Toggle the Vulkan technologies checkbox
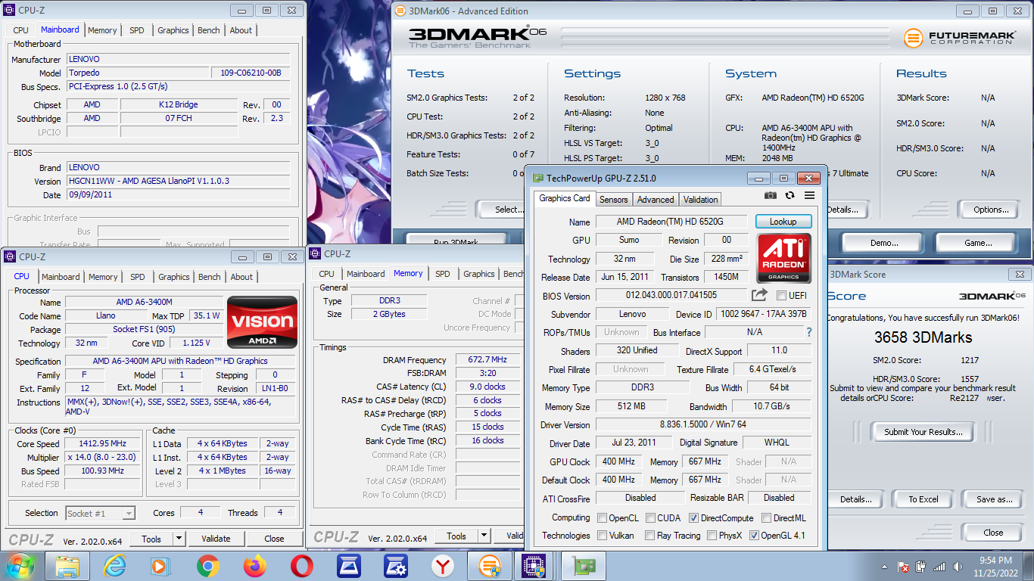Screen dimensions: 1034x581 point(602,536)
